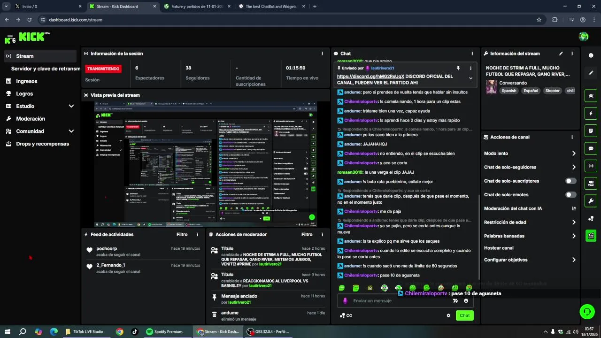The height and width of the screenshot is (338, 601).
Task: Open the Chrome tab search dropdown
Action: [6, 7]
